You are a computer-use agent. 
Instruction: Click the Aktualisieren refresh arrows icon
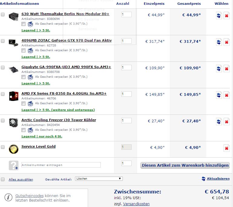(203, 179)
